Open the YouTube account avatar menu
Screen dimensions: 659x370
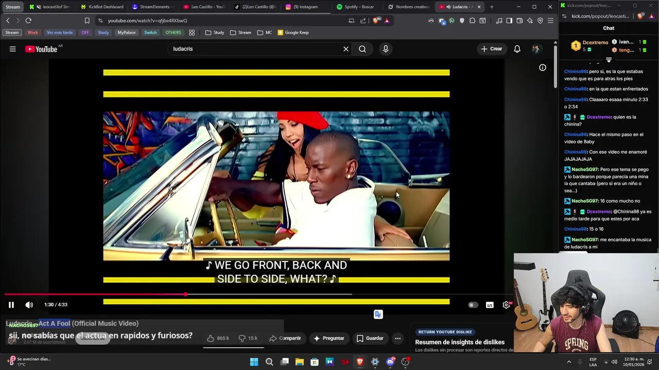click(536, 49)
